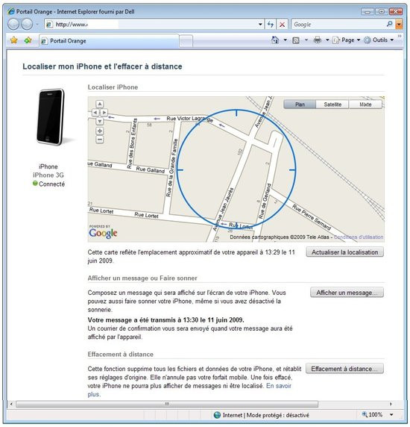Viewport: 410px width, 427px height.
Task: Click the scroll right arrow
Action: [x=391, y=404]
